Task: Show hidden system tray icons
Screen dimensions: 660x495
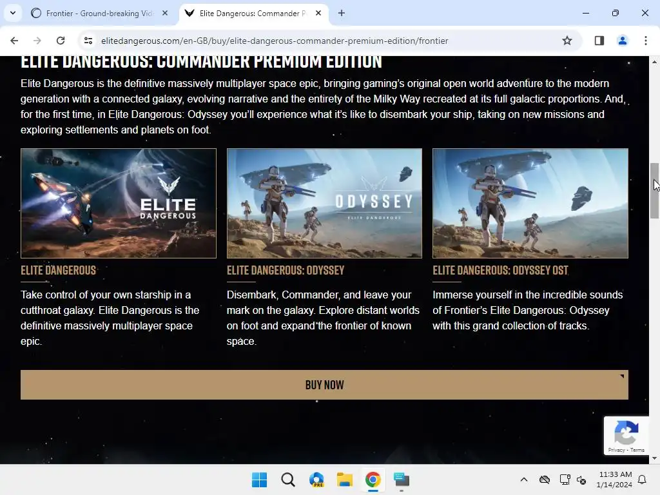Action: pyautogui.click(x=523, y=480)
